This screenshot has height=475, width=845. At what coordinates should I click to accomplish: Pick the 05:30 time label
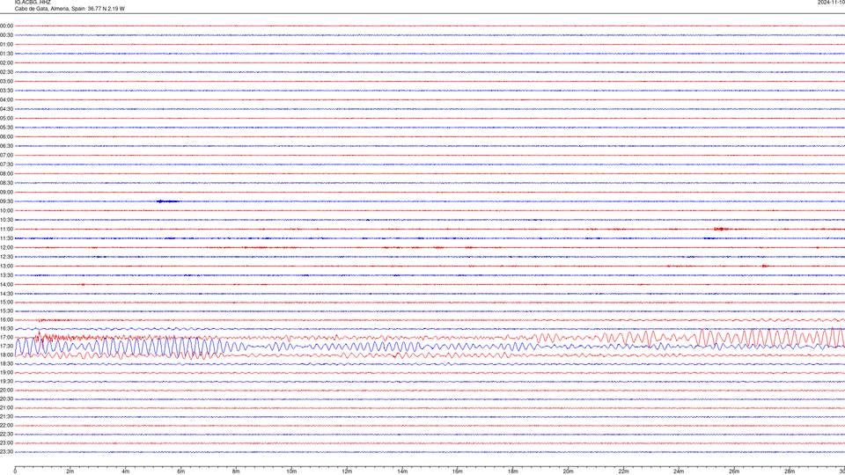[x=6, y=128]
